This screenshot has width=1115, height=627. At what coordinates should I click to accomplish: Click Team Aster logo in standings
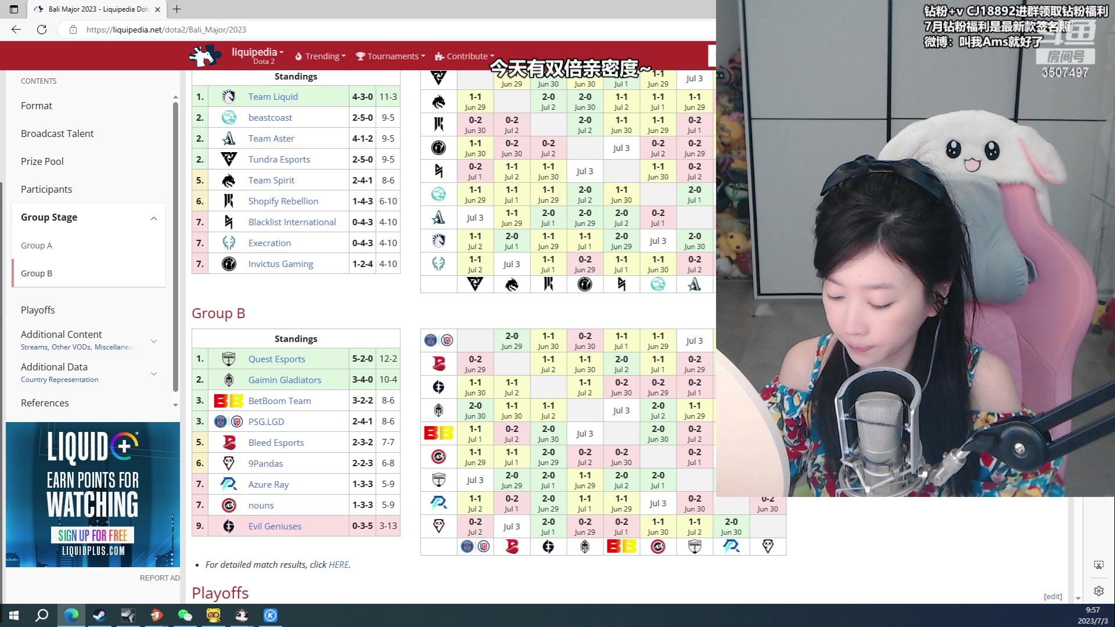[x=229, y=138]
